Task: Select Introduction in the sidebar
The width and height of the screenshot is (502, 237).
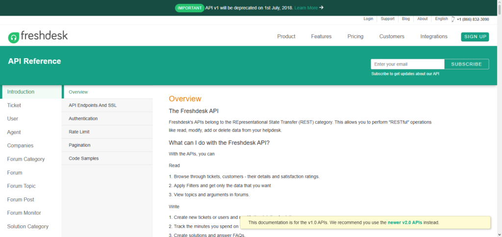Action: pyautogui.click(x=31, y=92)
